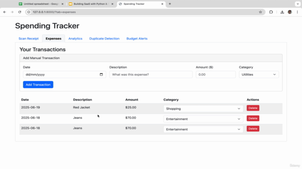
Task: Close the Untitled spreadsheet tab
Action: tap(62, 4)
